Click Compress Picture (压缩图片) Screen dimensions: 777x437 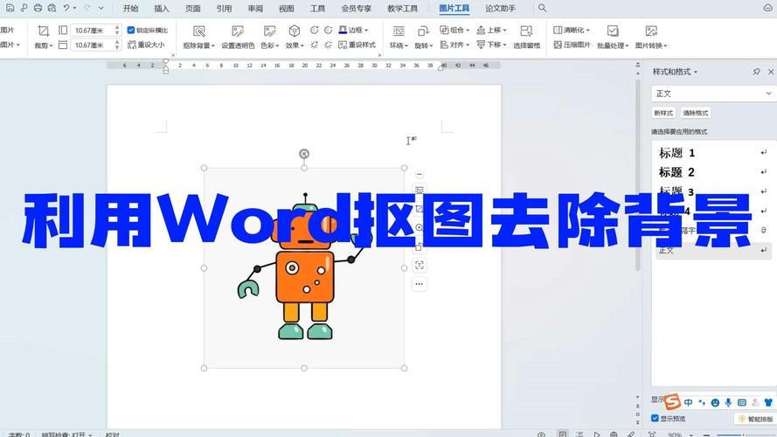pyautogui.click(x=572, y=45)
